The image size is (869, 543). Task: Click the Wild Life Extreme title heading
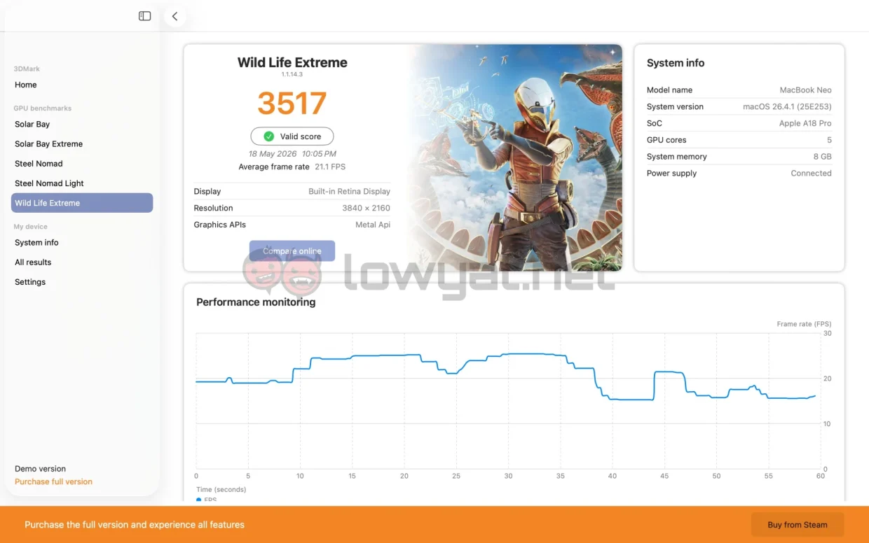tap(292, 62)
